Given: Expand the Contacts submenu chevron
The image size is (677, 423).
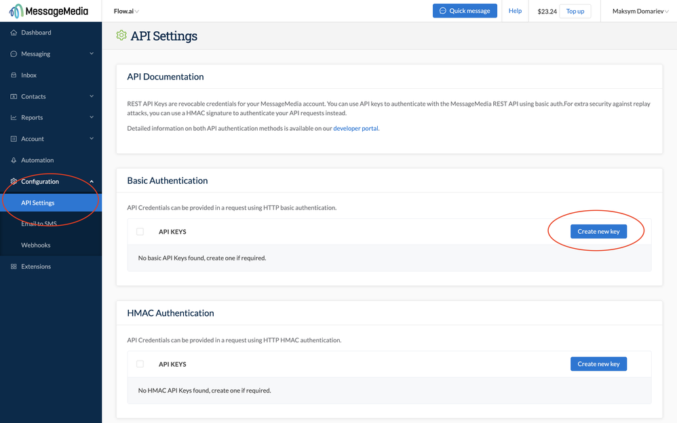Looking at the screenshot, I should [92, 96].
